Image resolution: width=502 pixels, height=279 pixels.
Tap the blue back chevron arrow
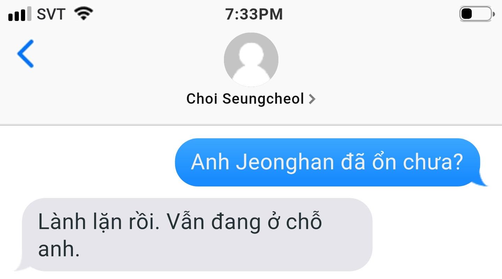tap(25, 53)
